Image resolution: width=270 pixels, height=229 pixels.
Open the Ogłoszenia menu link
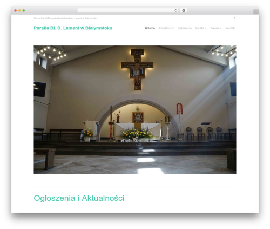tap(185, 28)
